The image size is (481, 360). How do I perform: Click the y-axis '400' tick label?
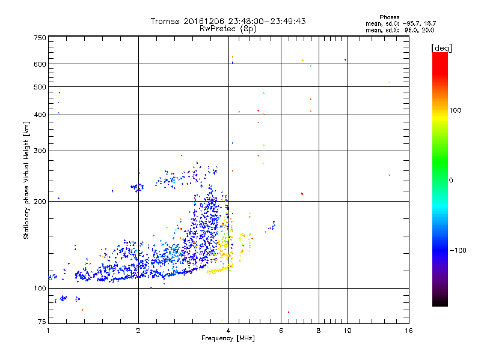click(x=40, y=115)
